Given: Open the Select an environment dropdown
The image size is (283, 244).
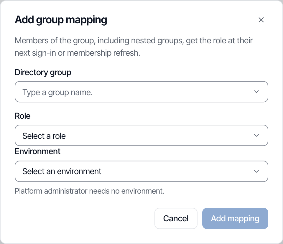Looking at the screenshot, I should (141, 171).
